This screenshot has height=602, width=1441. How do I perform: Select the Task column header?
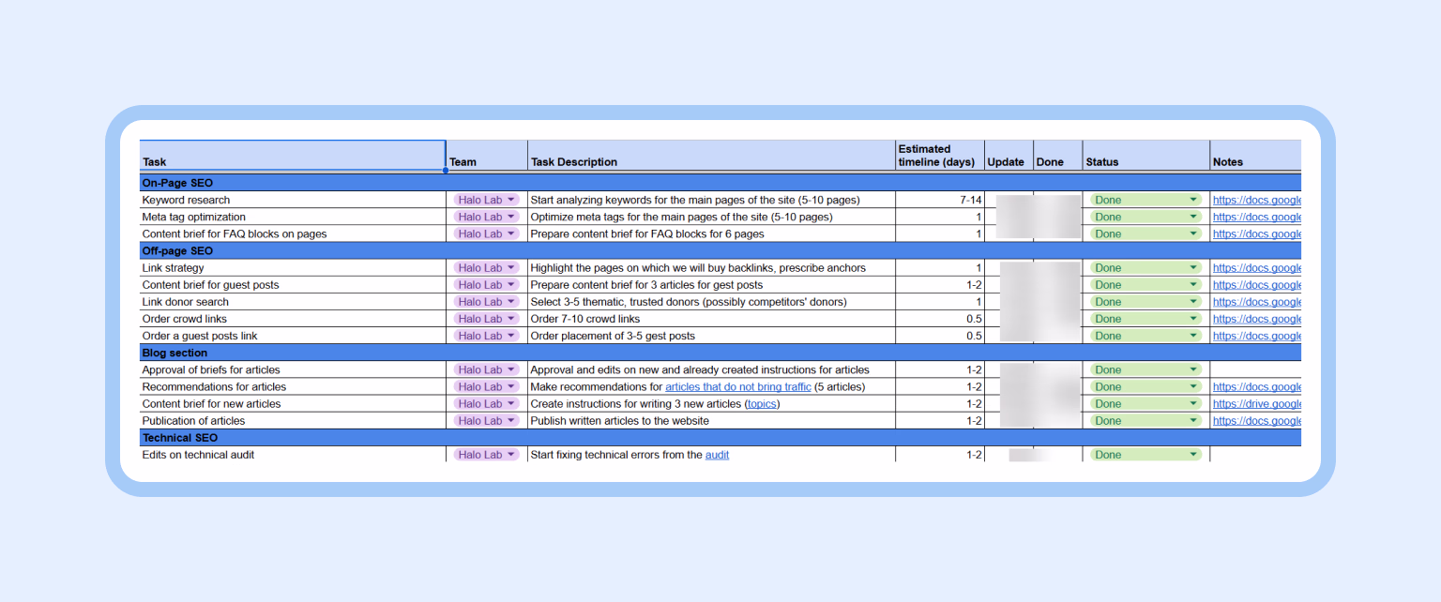tap(293, 156)
